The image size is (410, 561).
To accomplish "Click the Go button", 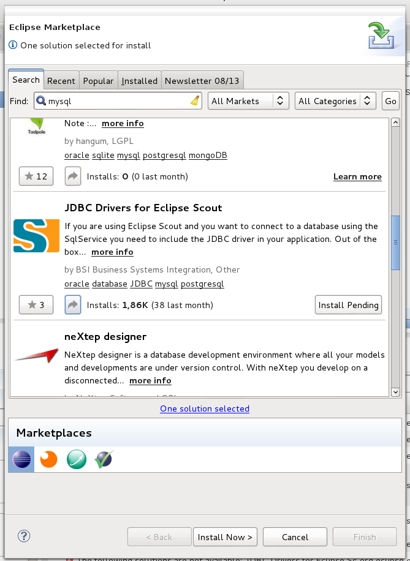I will pos(390,101).
